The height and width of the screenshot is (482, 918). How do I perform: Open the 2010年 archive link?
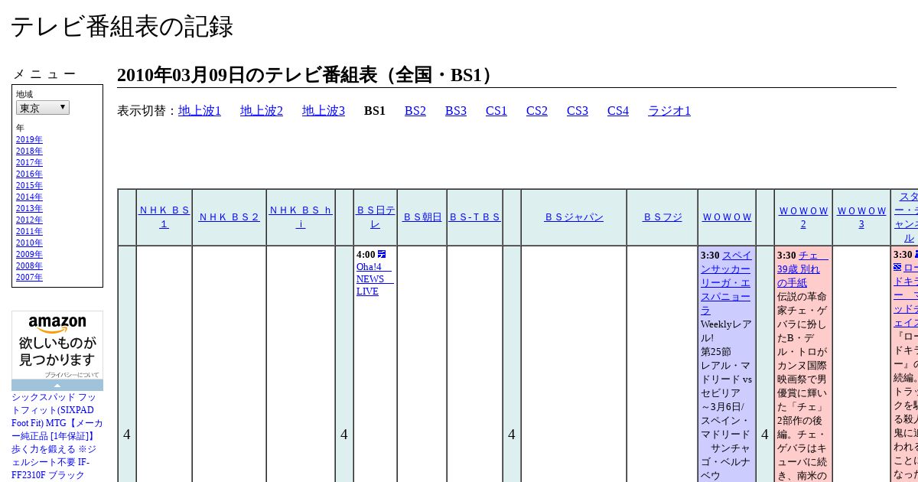point(29,243)
